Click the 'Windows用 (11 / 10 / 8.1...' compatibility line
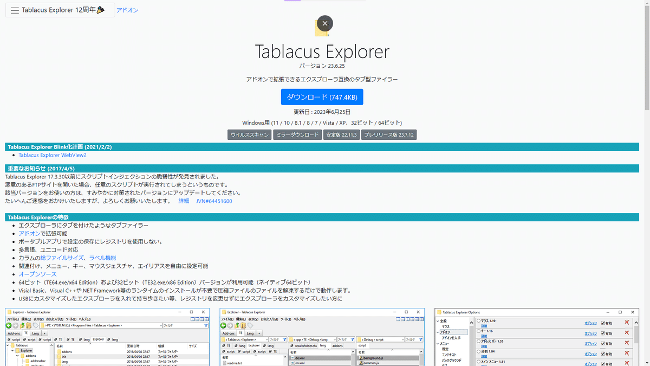The width and height of the screenshot is (650, 366). pos(322,123)
